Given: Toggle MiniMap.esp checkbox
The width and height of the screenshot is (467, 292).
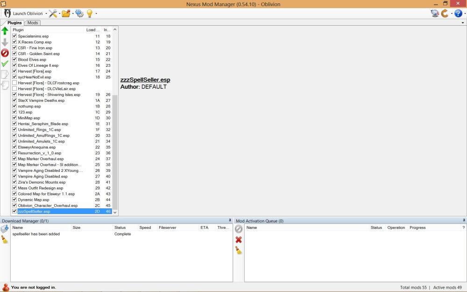Looking at the screenshot, I should pyautogui.click(x=14, y=118).
